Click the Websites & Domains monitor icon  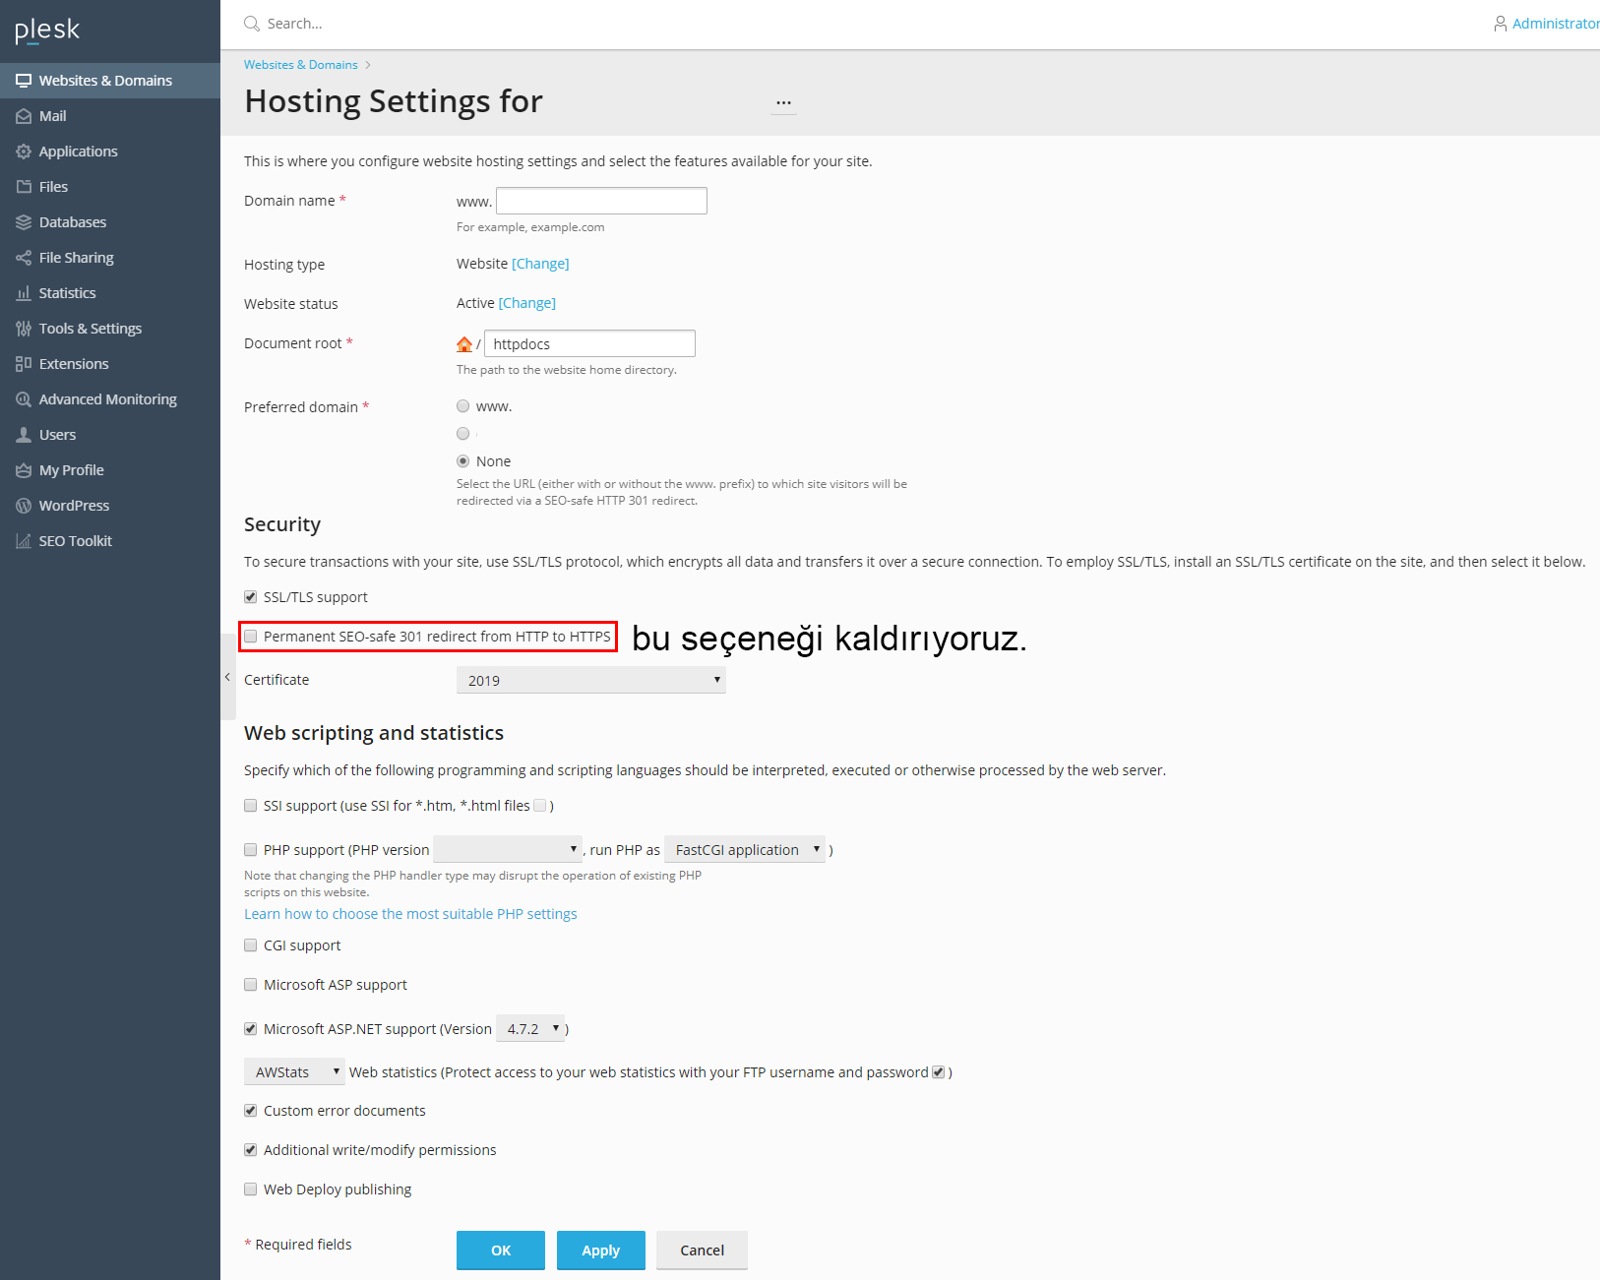pyautogui.click(x=24, y=81)
